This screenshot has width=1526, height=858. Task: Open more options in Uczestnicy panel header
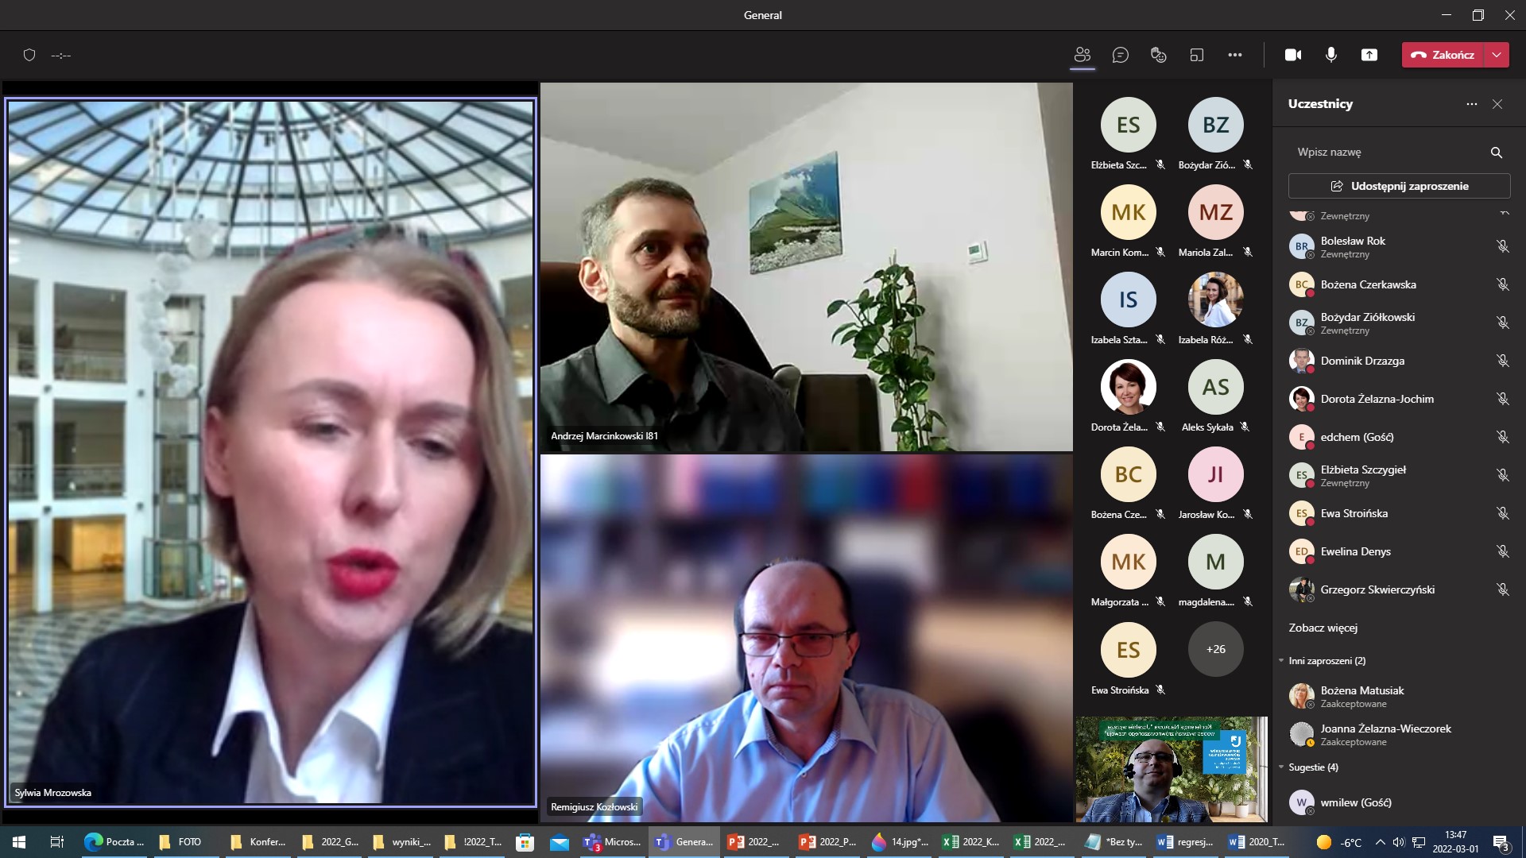(1471, 104)
